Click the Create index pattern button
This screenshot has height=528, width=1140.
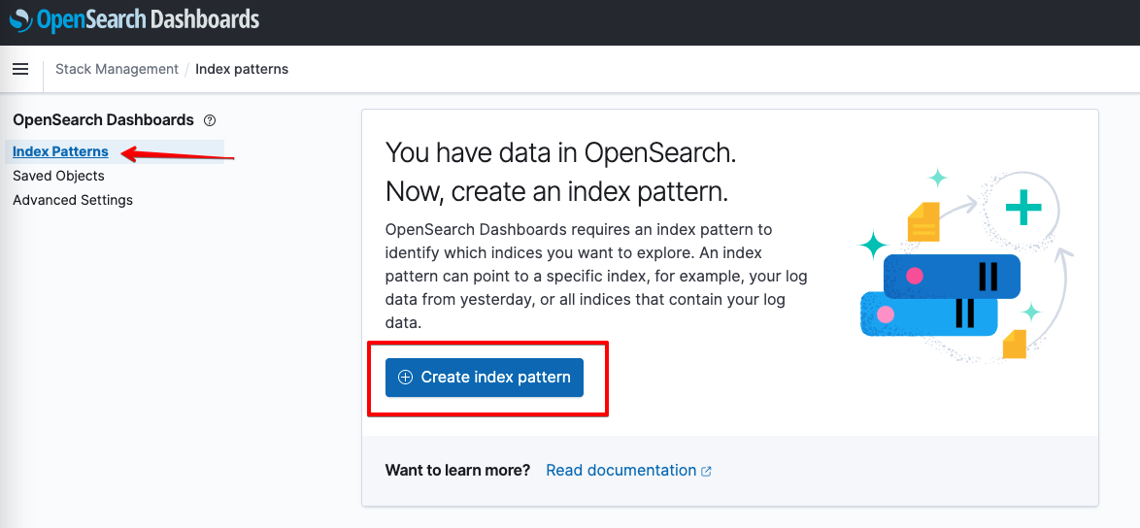coord(485,378)
